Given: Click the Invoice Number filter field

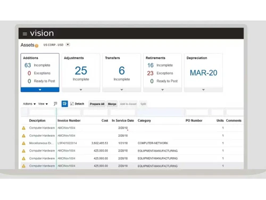Looking at the screenshot, I should click(x=69, y=113).
